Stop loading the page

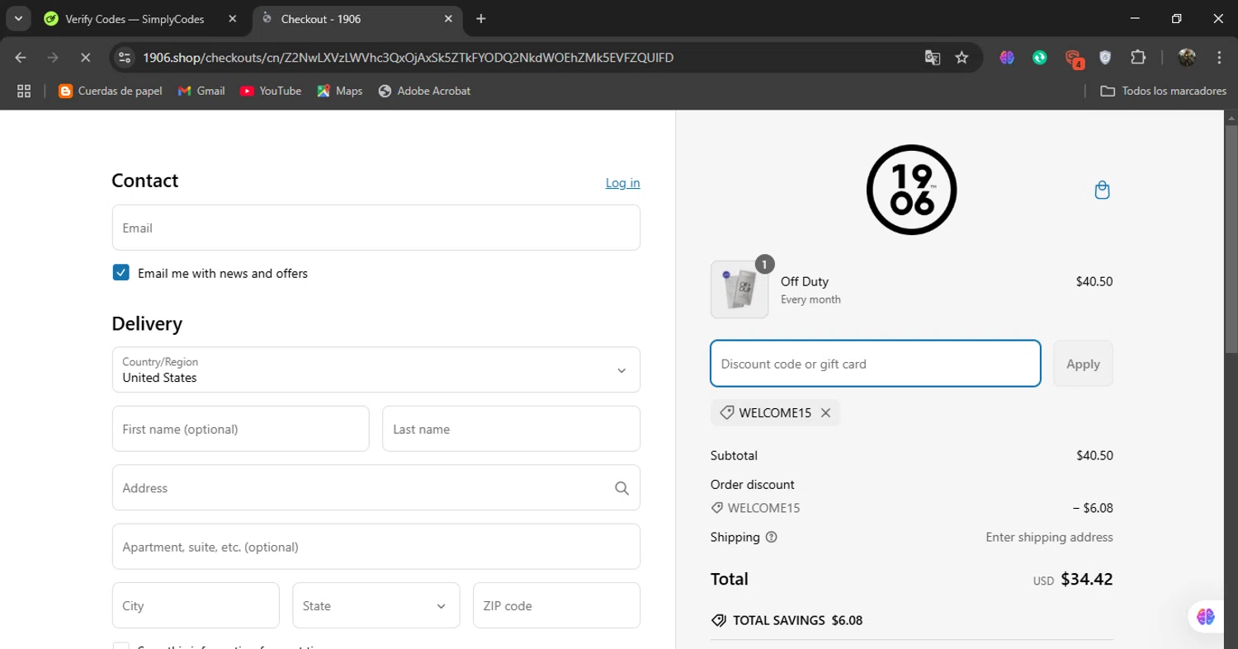coord(85,58)
